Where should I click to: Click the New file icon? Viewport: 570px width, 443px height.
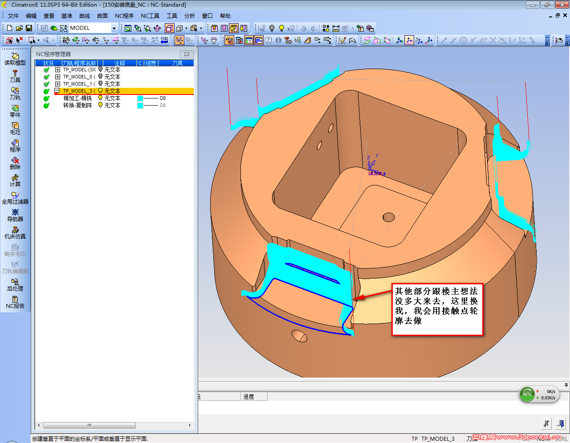(x=10, y=28)
